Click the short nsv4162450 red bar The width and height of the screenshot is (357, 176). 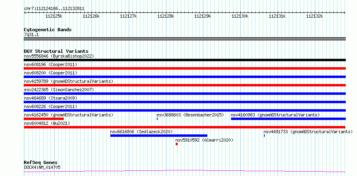pyautogui.click(x=44, y=119)
